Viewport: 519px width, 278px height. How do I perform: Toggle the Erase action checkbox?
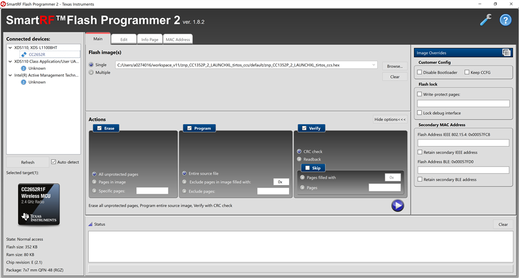coord(100,128)
